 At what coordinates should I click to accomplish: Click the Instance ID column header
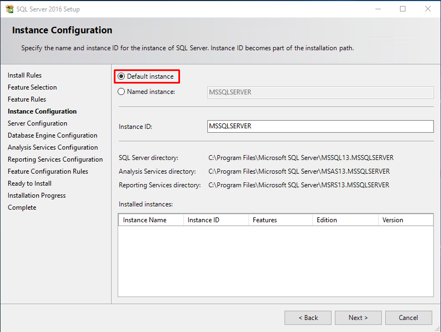click(216, 220)
